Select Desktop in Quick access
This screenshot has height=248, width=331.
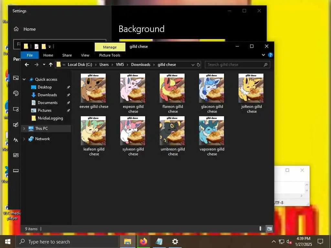coord(45,87)
